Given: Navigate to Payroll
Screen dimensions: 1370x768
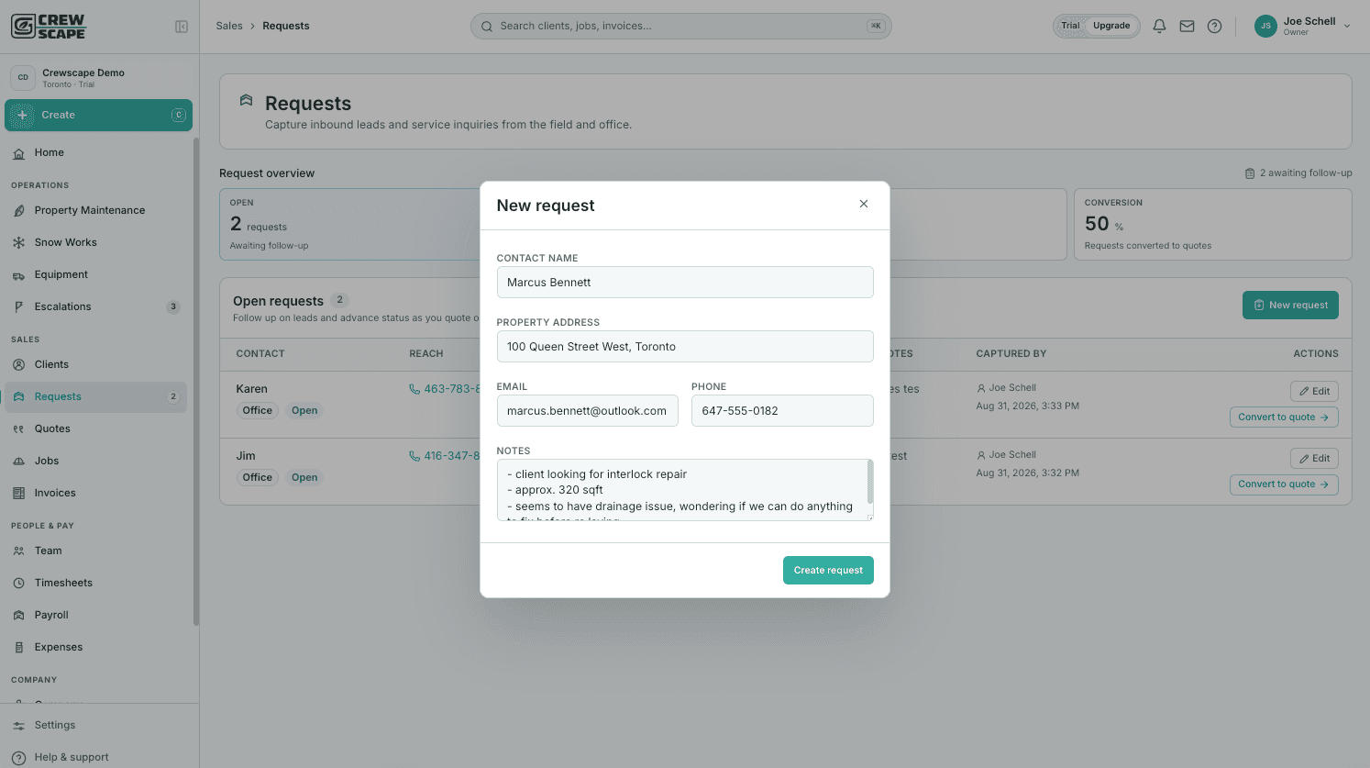Looking at the screenshot, I should tap(98, 616).
